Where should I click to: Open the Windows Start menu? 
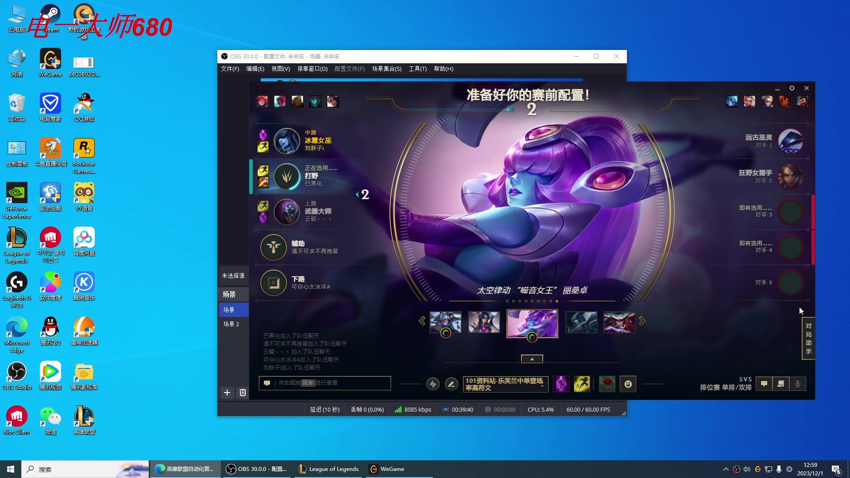pyautogui.click(x=11, y=469)
